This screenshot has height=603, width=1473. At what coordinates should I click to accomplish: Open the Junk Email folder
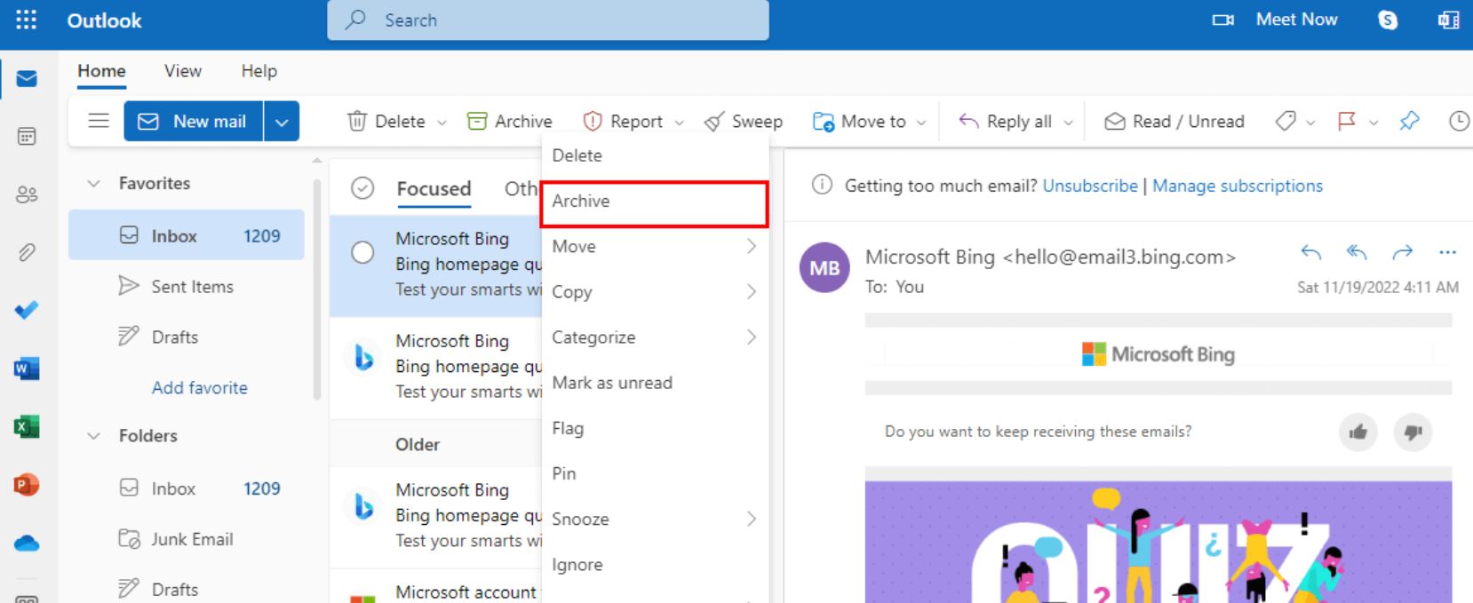tap(187, 539)
